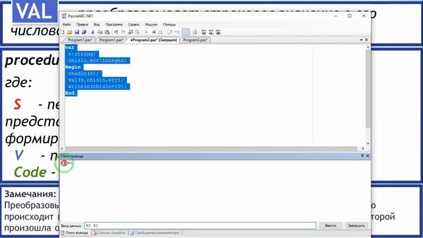Copy selection using the toolbar Copy icon
The width and height of the screenshot is (423, 238).
[x=100, y=32]
